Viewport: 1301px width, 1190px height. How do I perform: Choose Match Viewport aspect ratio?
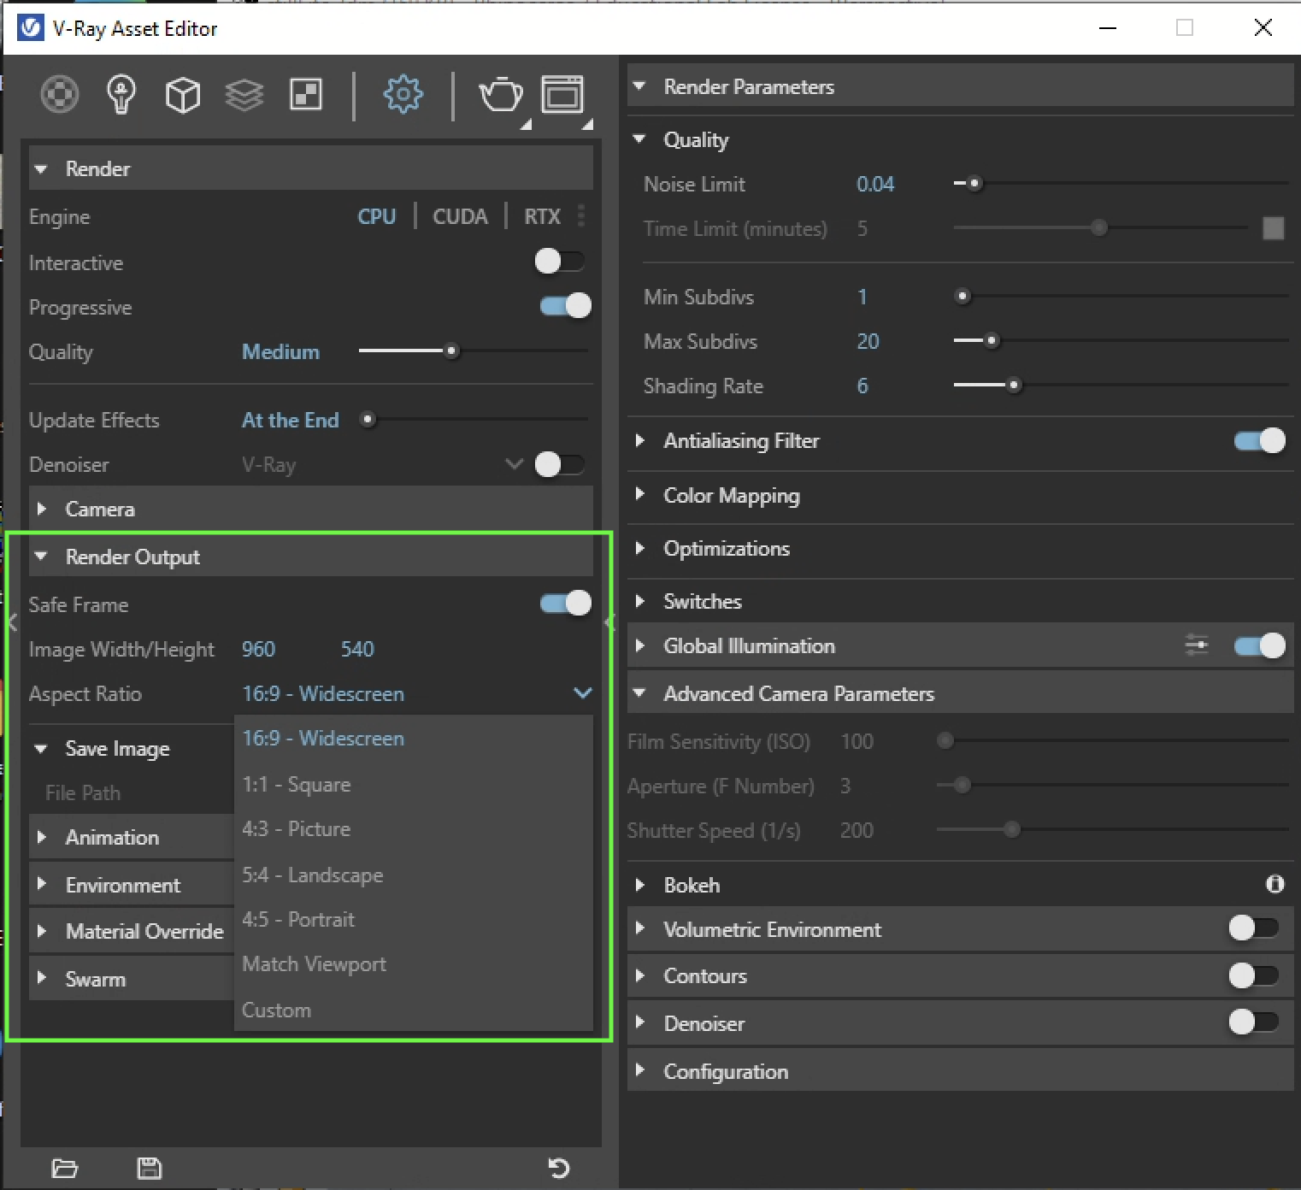coord(414,964)
